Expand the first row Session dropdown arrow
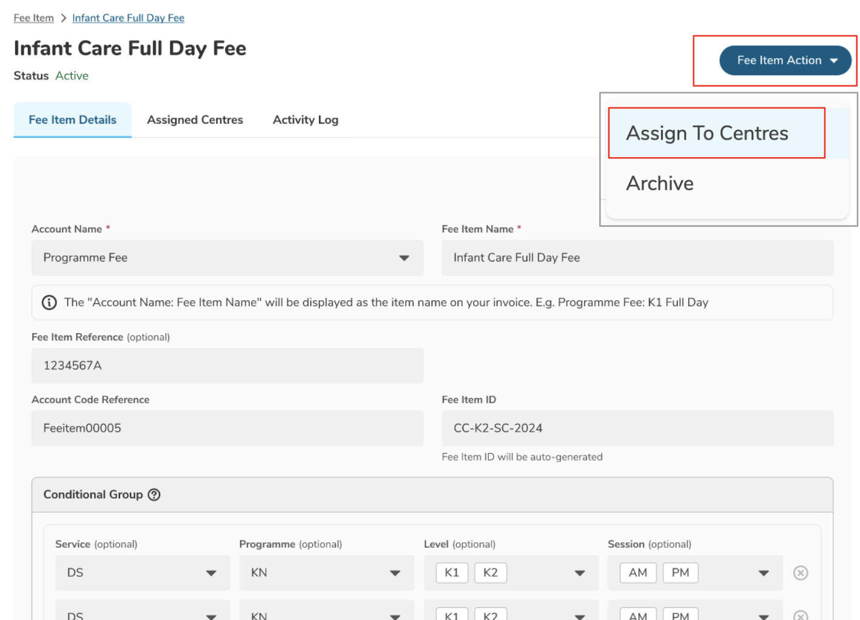 pyautogui.click(x=763, y=573)
